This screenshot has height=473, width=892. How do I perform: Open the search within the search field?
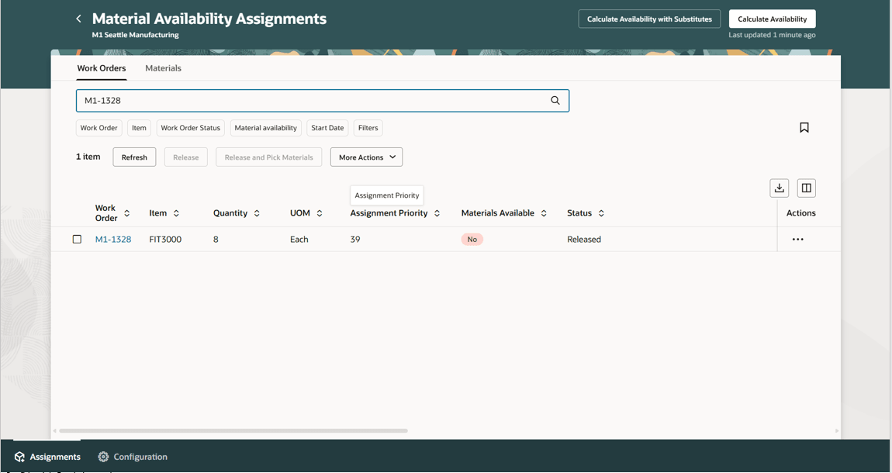click(555, 100)
